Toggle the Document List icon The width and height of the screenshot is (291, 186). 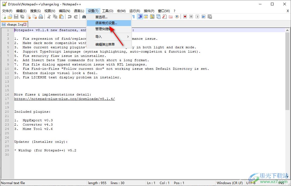(158, 17)
